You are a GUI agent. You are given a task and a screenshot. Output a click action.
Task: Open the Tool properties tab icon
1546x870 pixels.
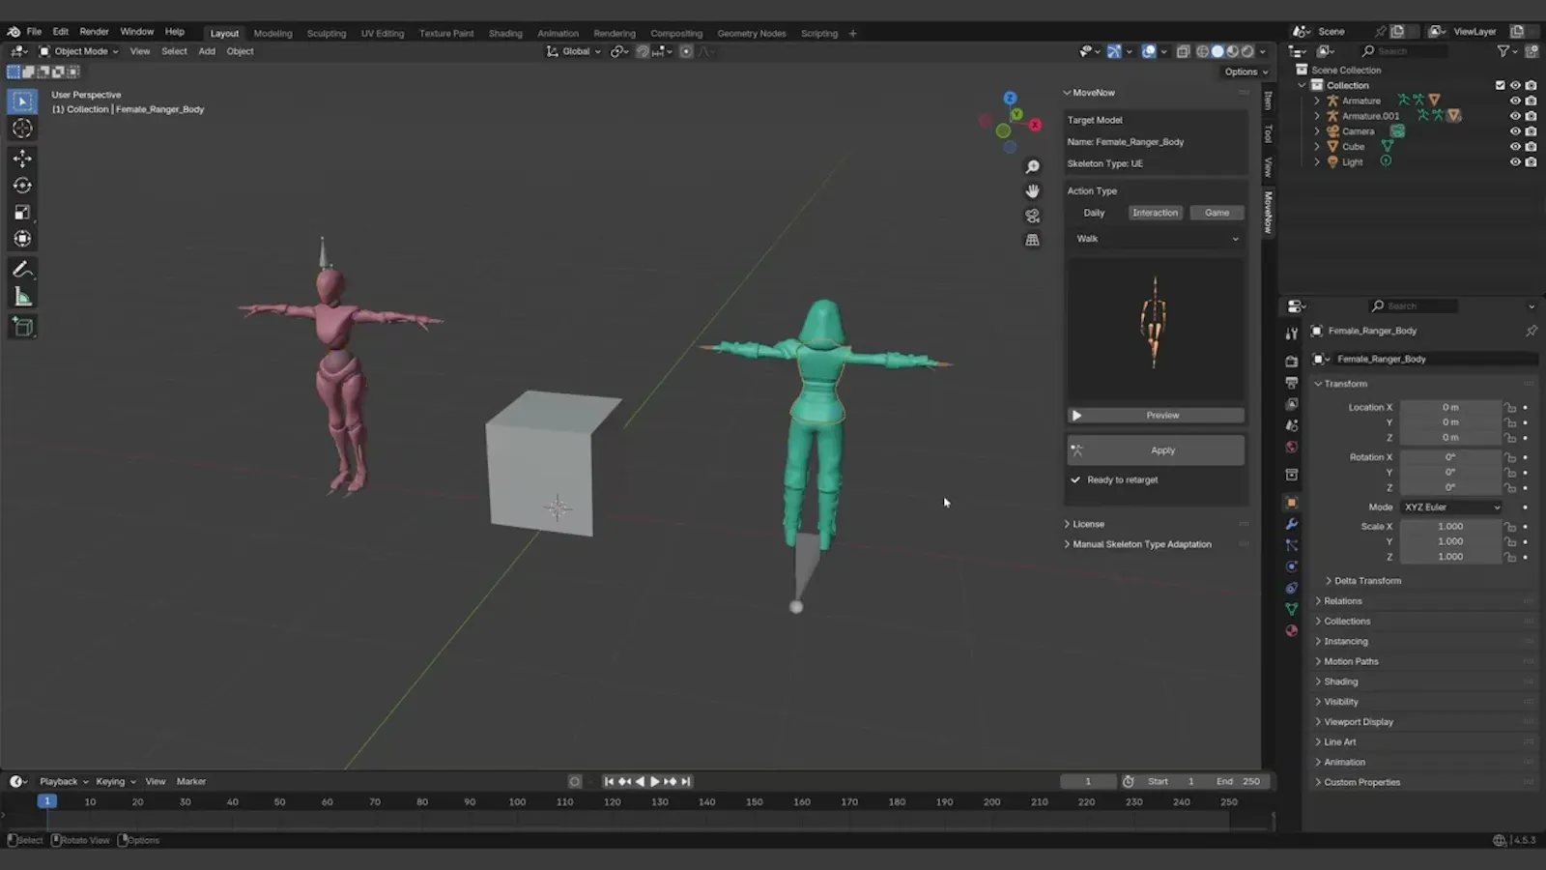coord(1291,333)
